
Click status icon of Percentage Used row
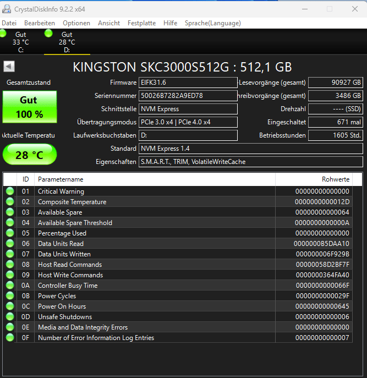10,233
